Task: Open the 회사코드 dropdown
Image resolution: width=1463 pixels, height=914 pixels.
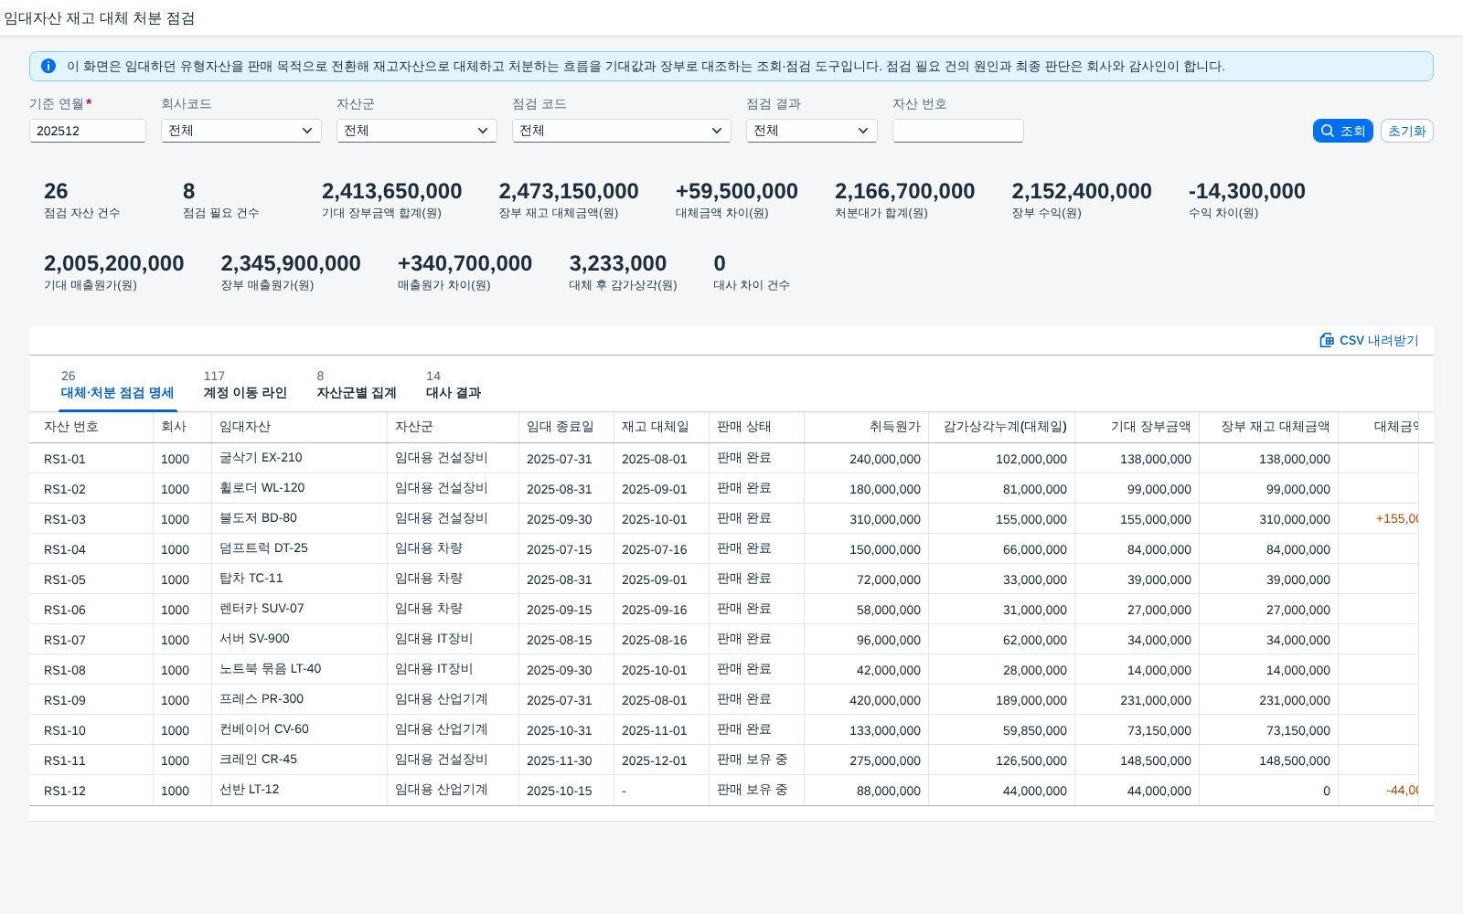Action: [241, 131]
